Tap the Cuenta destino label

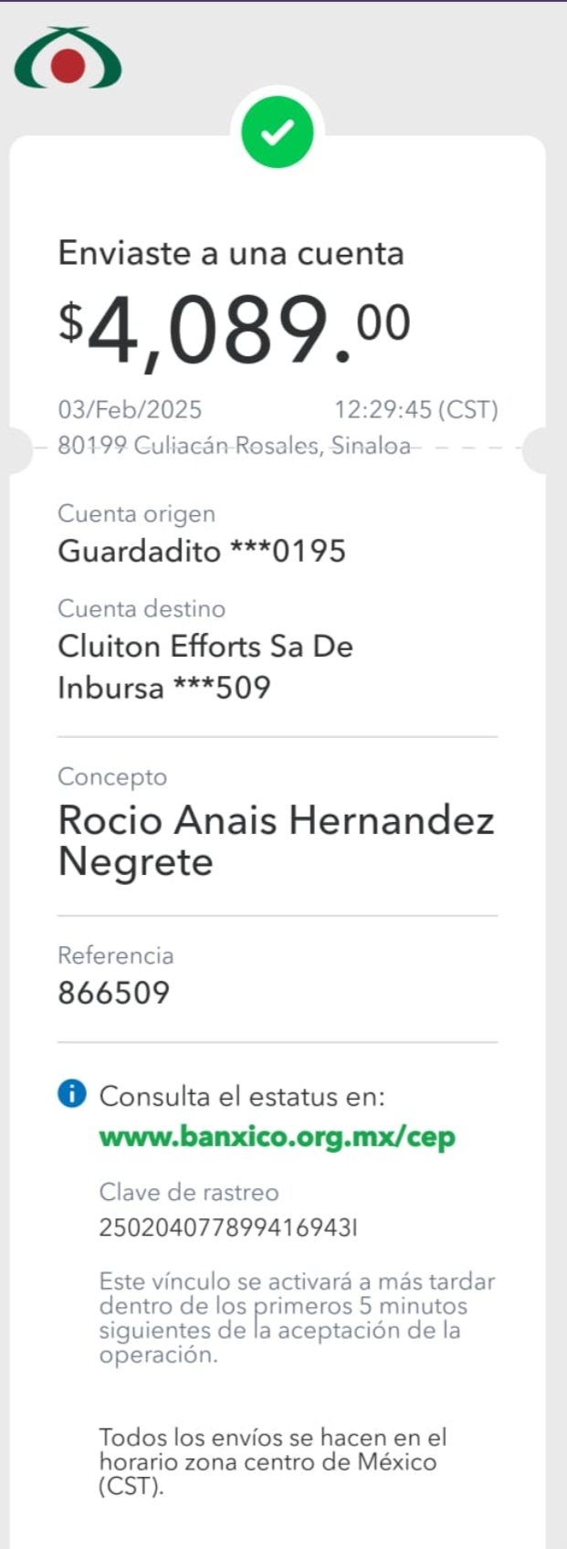pos(142,608)
